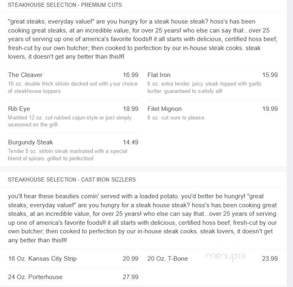Click the 15.99 Flat Iron price
Viewport: 293px width, 287px height.
270,75
